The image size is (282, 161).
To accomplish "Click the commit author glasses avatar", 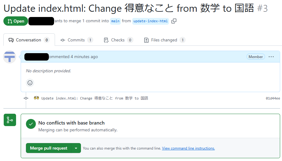I will pos(36,98).
